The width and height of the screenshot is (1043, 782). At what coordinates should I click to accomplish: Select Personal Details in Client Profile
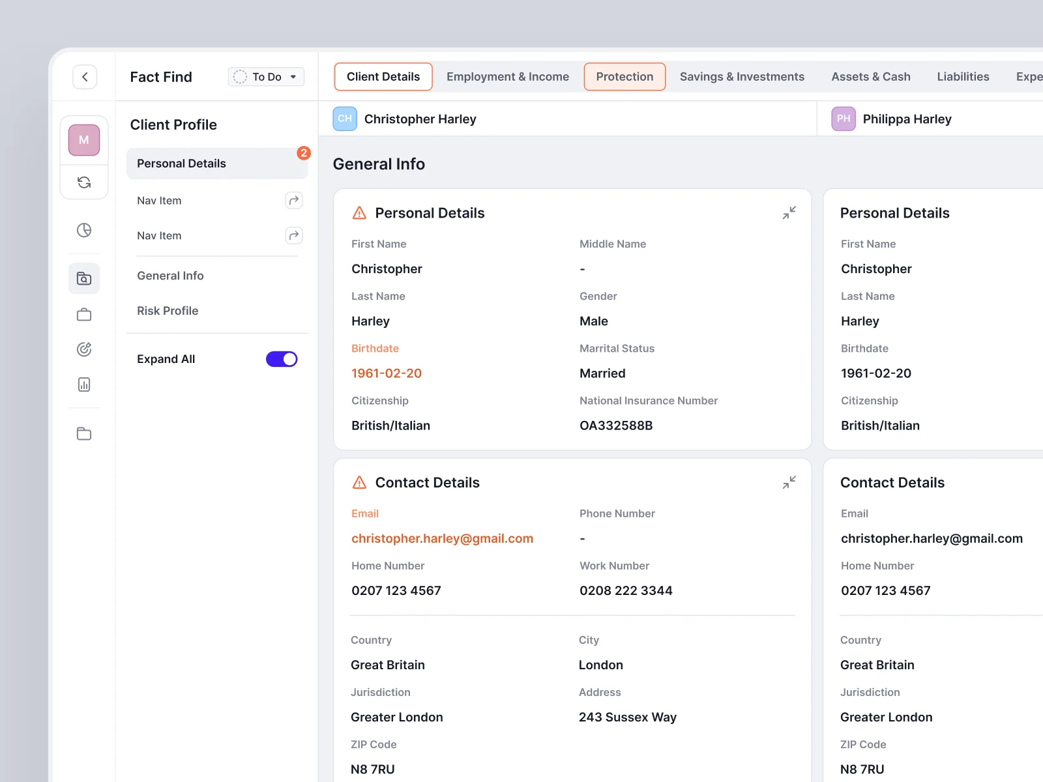tap(217, 164)
